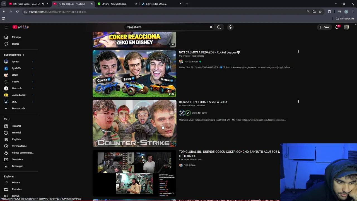Open the notifications bell
Image resolution: width=357 pixels, height=201 pixels.
click(337, 27)
